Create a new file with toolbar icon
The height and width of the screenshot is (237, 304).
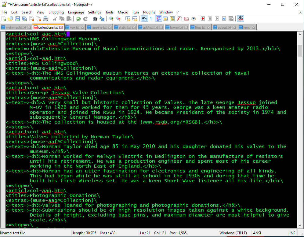point(3,19)
